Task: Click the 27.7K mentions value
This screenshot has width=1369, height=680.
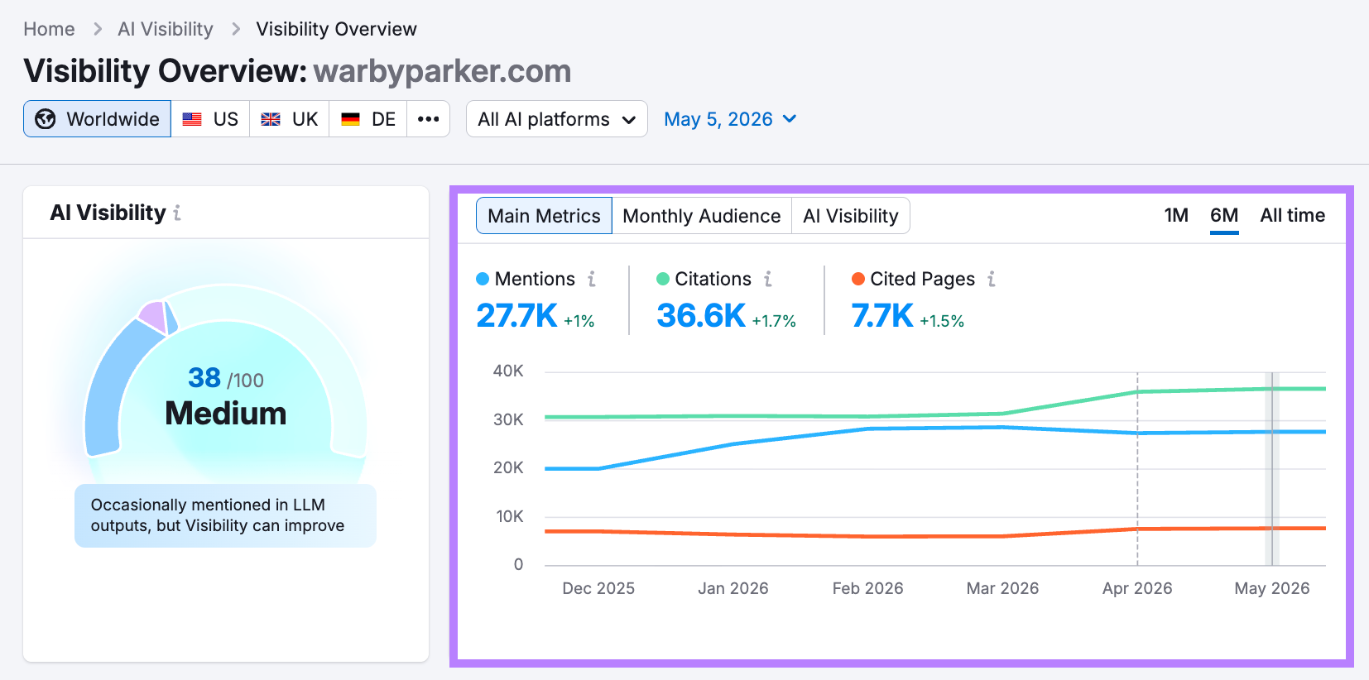Action: [x=516, y=315]
